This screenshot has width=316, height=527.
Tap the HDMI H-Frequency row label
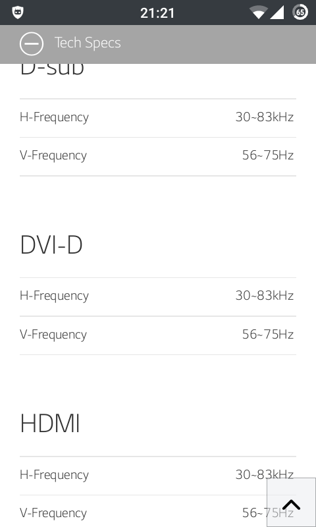[54, 475]
